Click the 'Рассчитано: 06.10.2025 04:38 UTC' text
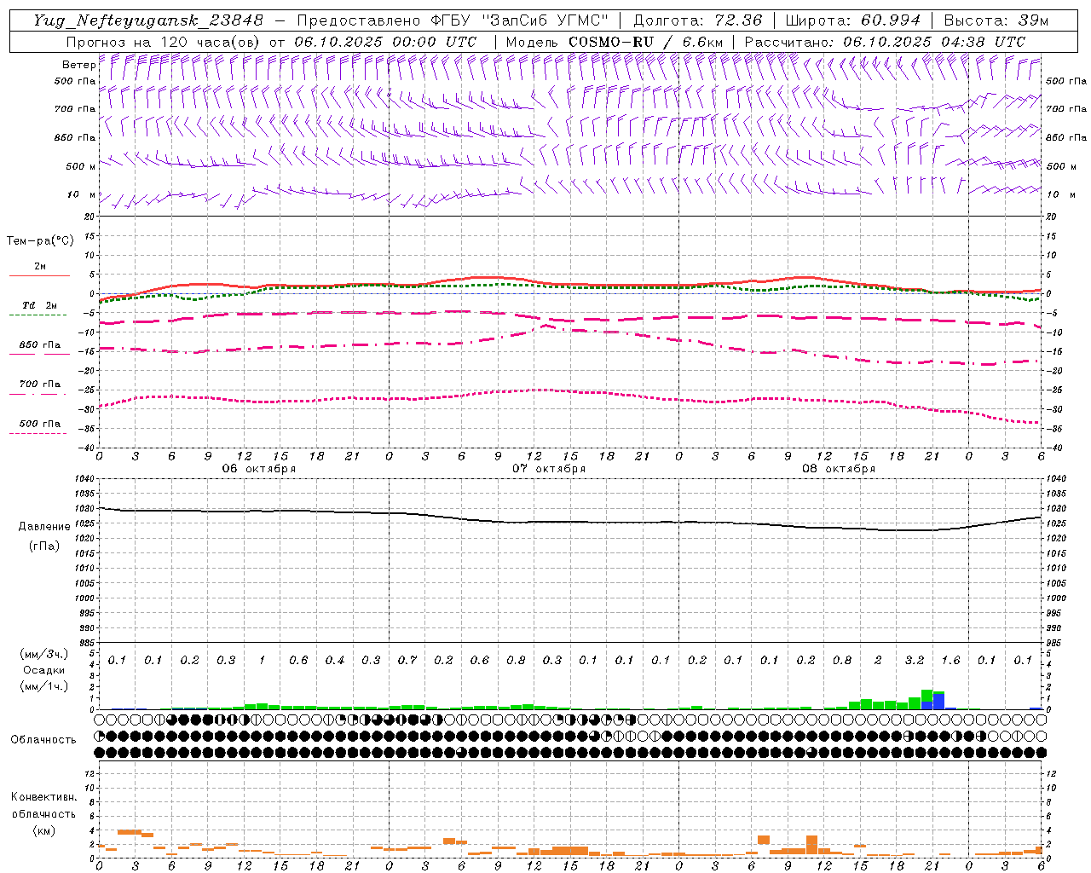 click(886, 42)
